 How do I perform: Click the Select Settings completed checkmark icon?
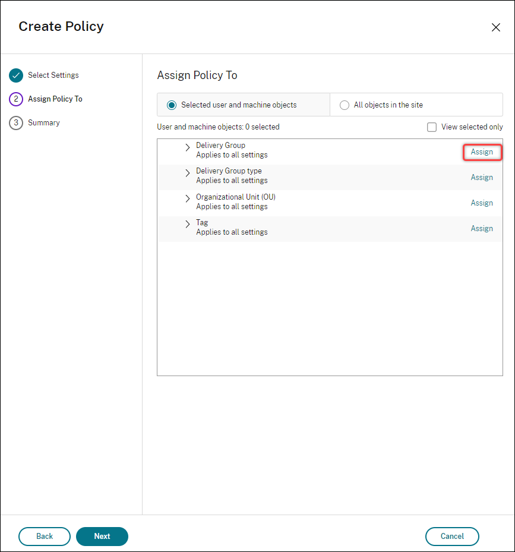[16, 75]
